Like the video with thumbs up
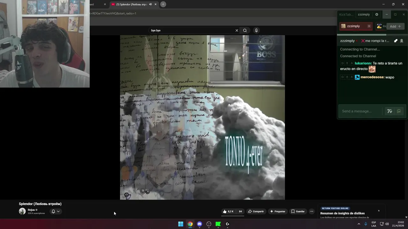The width and height of the screenshot is (408, 229). 228,212
